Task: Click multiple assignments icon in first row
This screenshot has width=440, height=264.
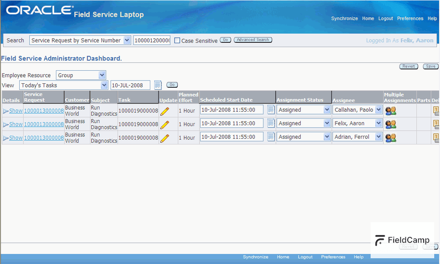Action: pyautogui.click(x=390, y=111)
